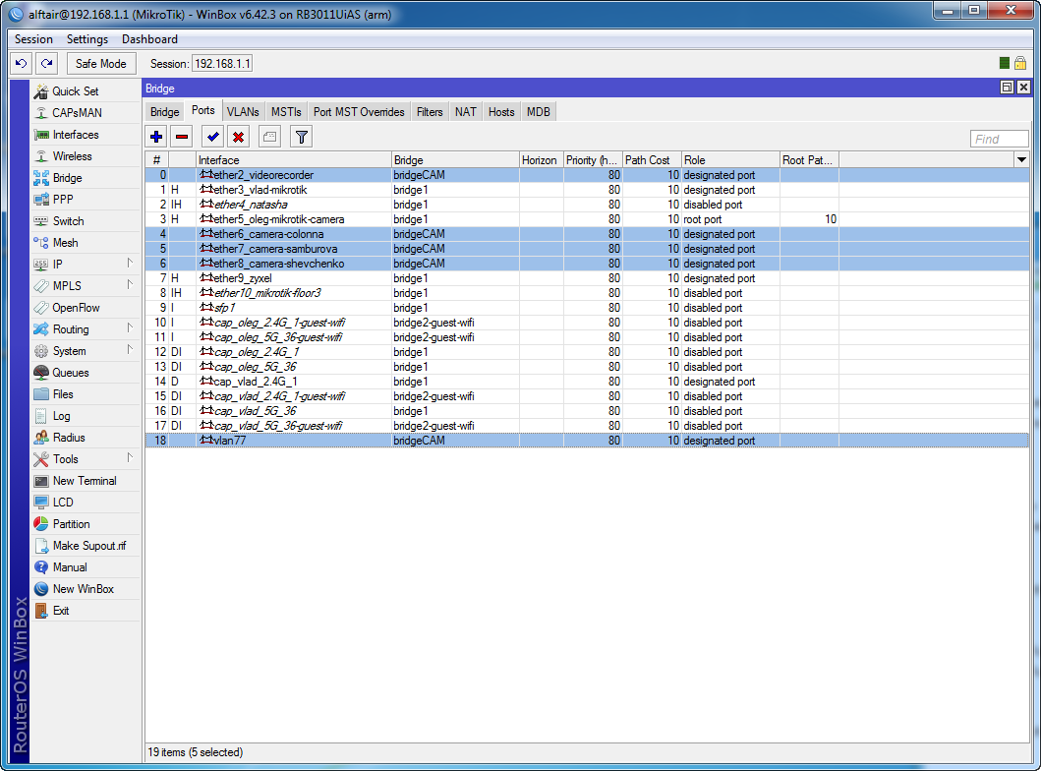
Task: Open the Settings menu
Action: pos(87,39)
